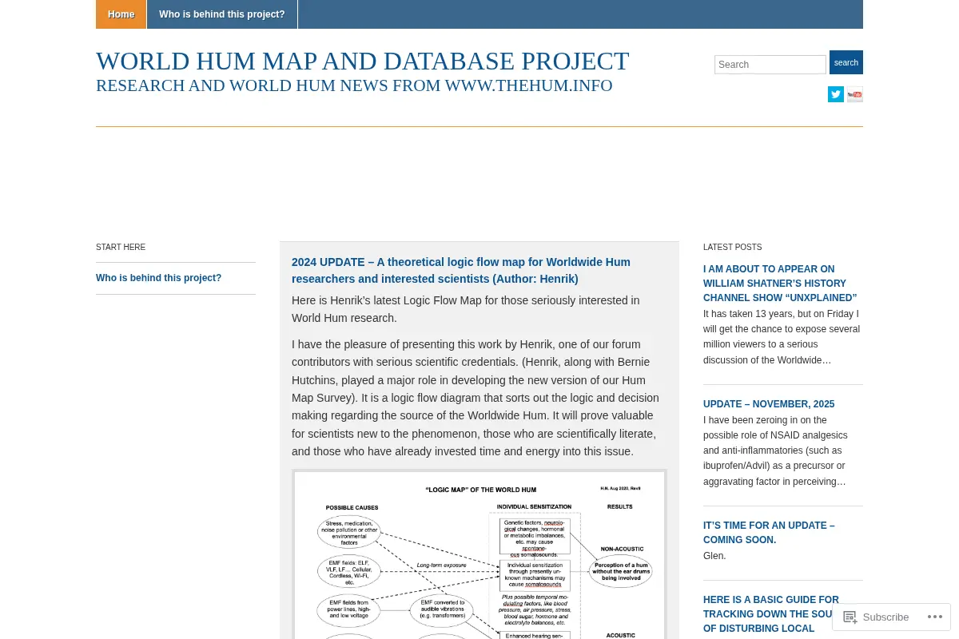The width and height of the screenshot is (959, 639).
Task: Open 'Here is a basic guide for tracking' post
Action: [x=771, y=614]
